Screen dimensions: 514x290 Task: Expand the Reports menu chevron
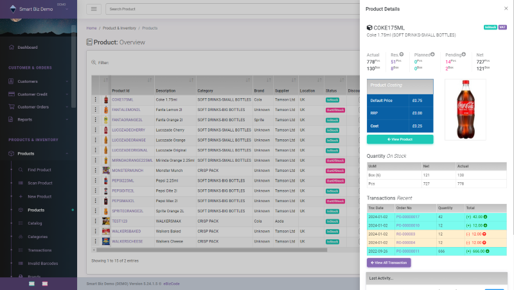pos(67,119)
